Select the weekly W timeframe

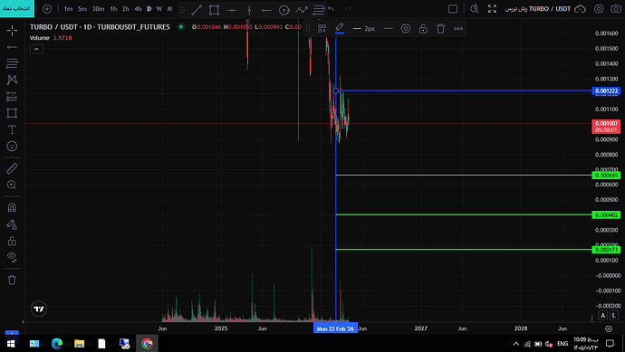coord(159,9)
